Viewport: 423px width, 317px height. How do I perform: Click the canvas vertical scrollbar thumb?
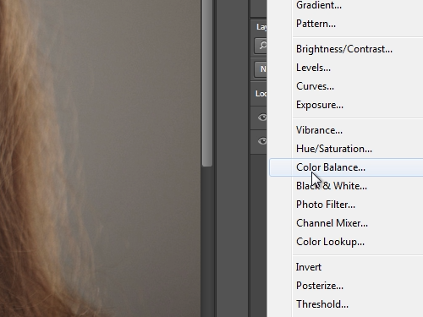pos(207,83)
